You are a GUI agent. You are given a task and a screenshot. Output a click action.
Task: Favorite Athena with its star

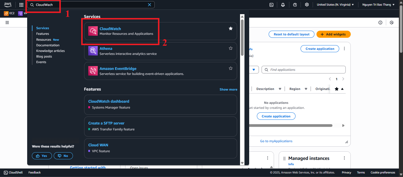click(x=231, y=48)
